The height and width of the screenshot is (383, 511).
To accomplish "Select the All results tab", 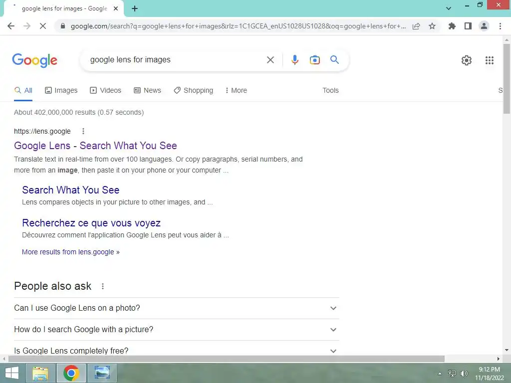I will [23, 91].
